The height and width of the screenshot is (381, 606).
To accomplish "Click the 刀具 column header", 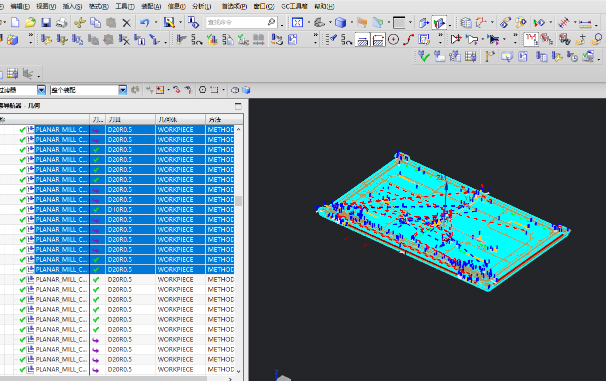I will click(x=115, y=120).
